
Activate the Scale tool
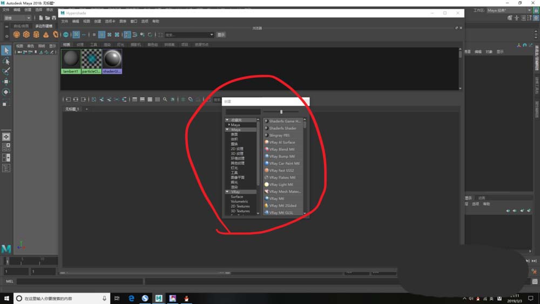click(x=6, y=103)
